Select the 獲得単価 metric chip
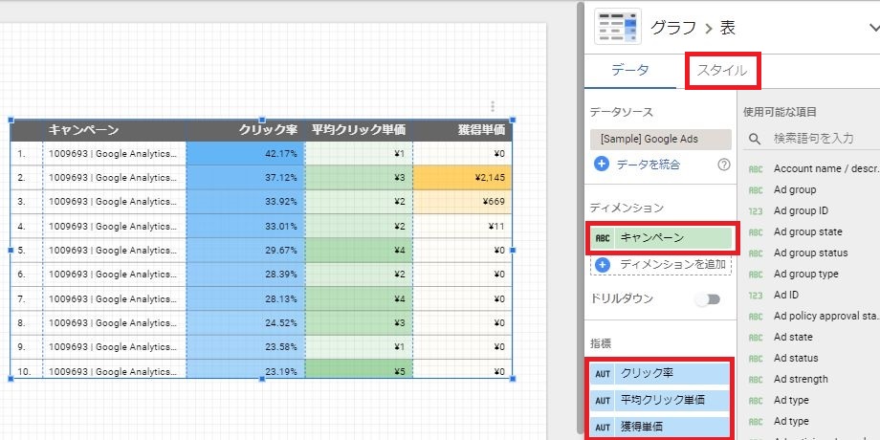Viewport: 880px width, 440px height. pos(660,428)
